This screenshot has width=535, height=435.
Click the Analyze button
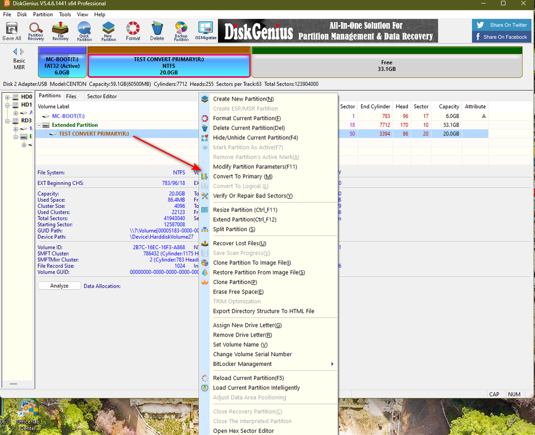[x=59, y=286]
